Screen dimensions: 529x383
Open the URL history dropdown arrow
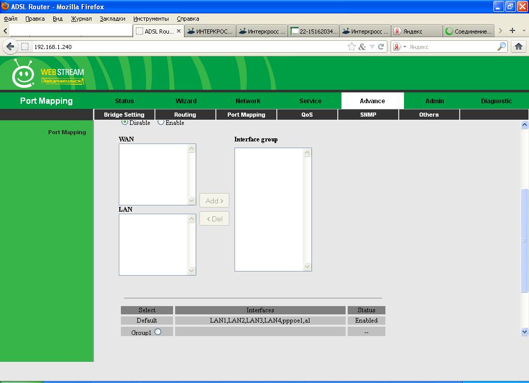point(372,47)
